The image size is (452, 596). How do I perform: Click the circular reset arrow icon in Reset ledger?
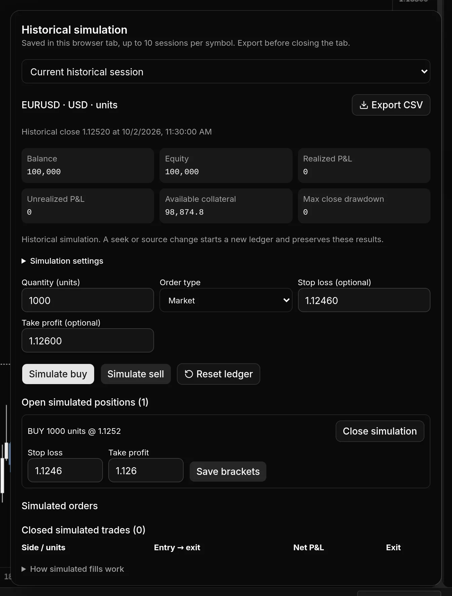[x=189, y=374]
